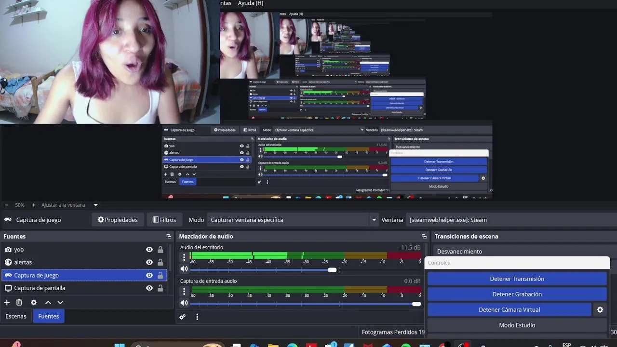Open Propiedades for the selected source
The image size is (617, 347).
pos(118,220)
